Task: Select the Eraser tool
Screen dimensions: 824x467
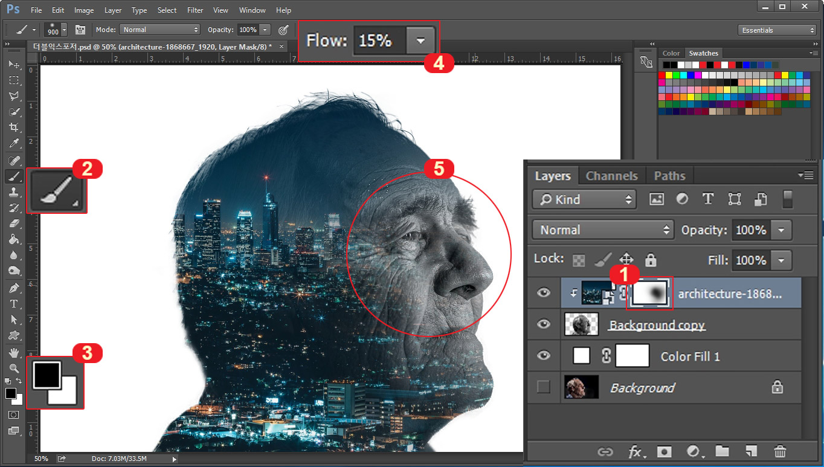Action: [14, 224]
